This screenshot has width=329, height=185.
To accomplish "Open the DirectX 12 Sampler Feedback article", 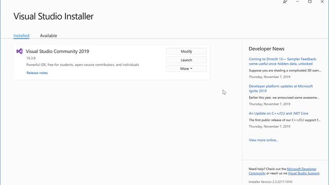I will 283,62.
